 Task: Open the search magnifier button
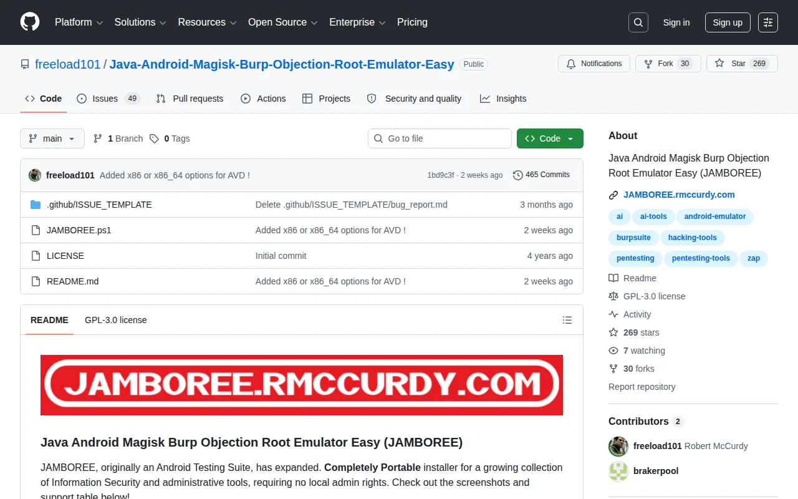[638, 22]
